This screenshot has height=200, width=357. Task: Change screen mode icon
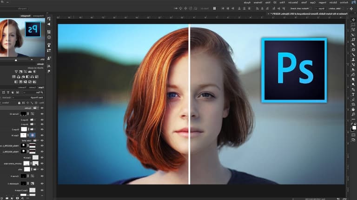click(353, 140)
